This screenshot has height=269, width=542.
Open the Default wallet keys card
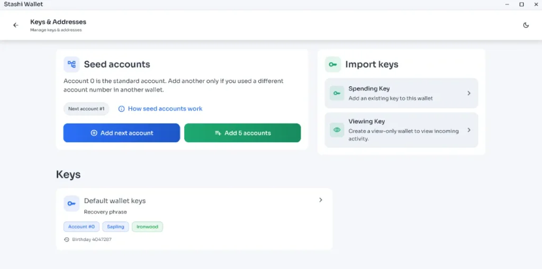coord(194,219)
